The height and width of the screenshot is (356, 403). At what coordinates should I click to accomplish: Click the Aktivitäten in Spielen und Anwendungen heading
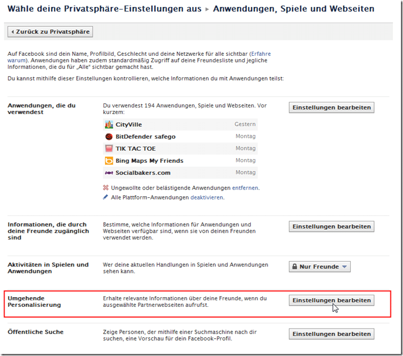pos(48,268)
